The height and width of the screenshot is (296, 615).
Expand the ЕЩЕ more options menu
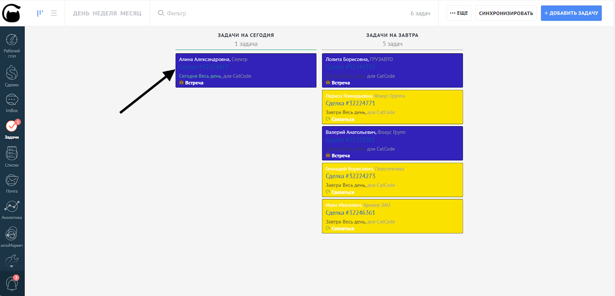click(x=459, y=13)
